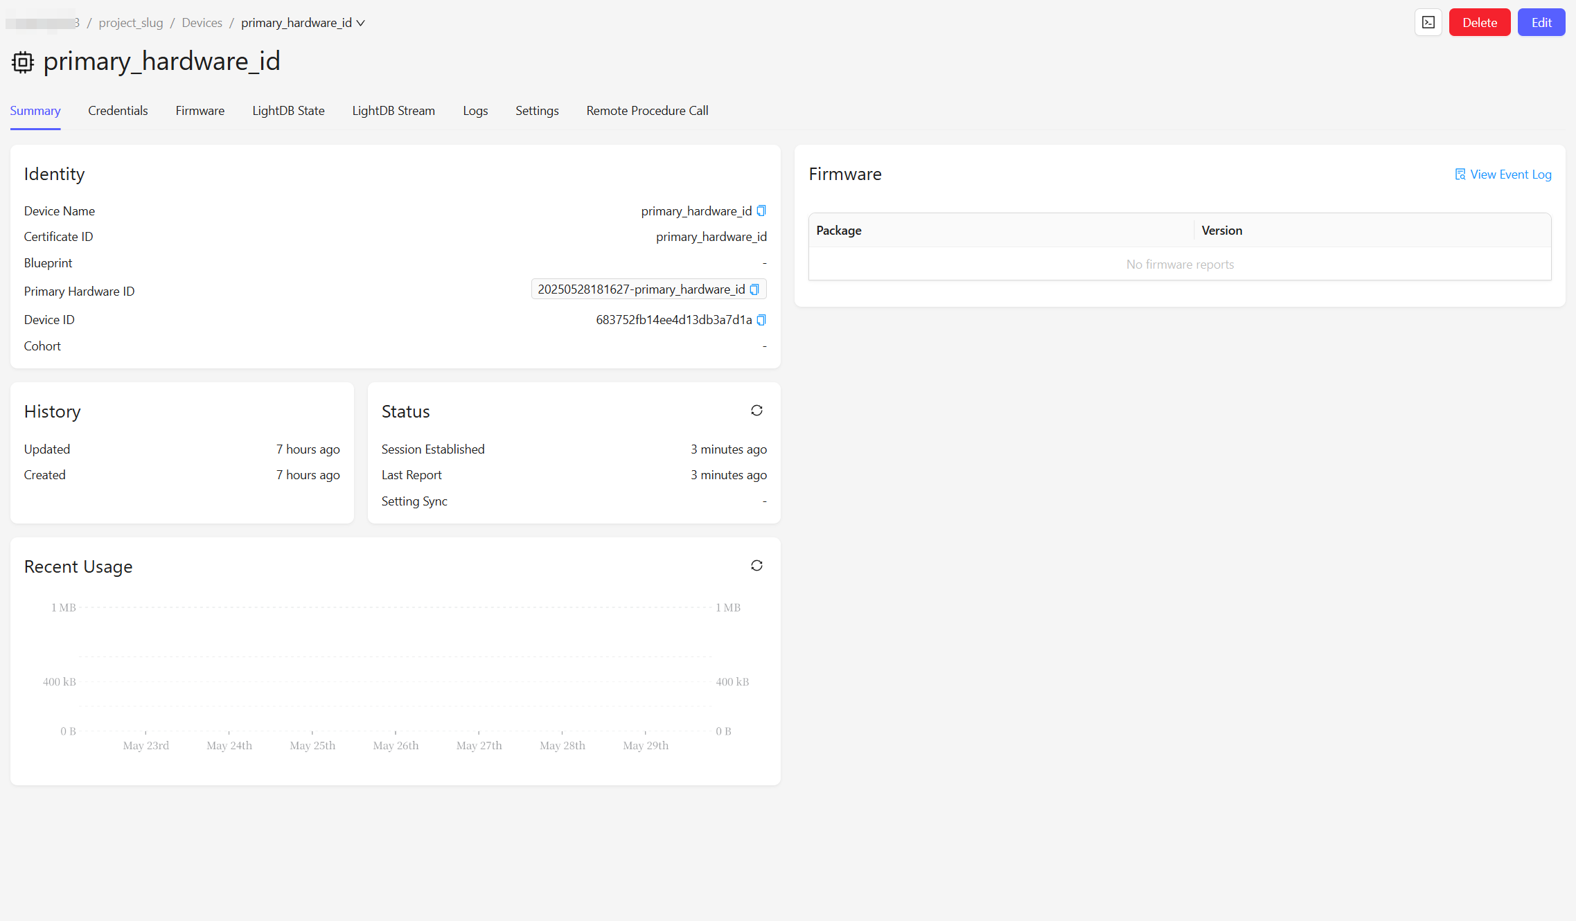Click the blurred organization breadcrumb
This screenshot has width=1576, height=921.
[x=43, y=23]
